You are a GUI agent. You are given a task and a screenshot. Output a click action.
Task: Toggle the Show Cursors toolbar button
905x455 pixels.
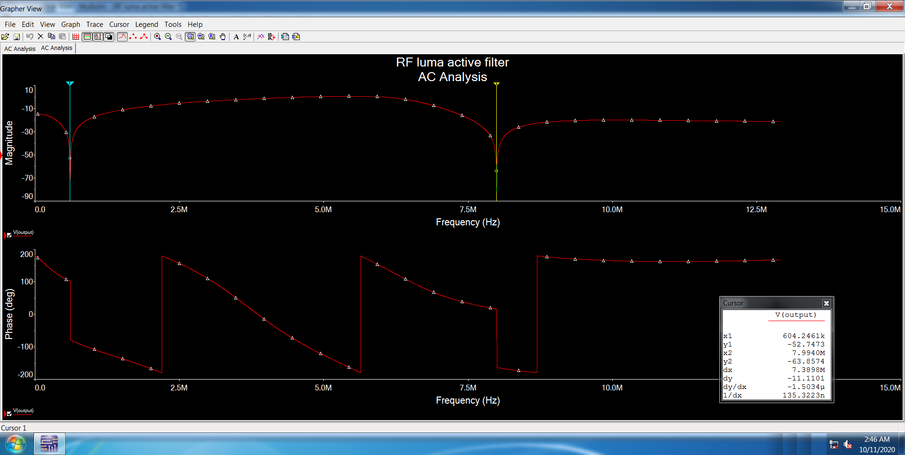tap(98, 37)
